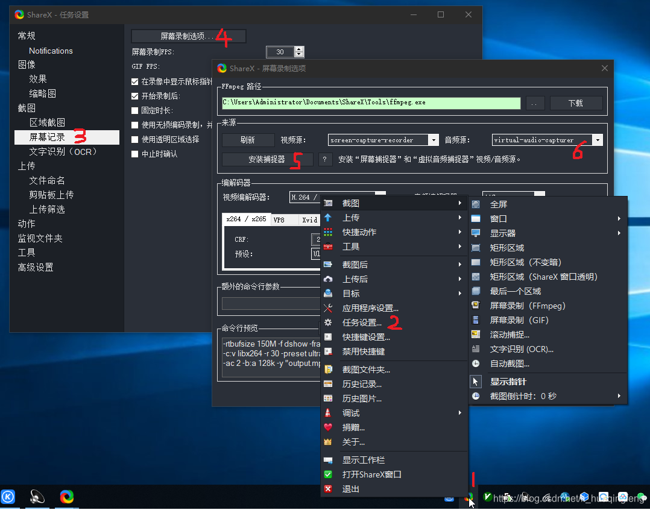Screen dimensions: 650x510
Task: Click the 截图 (capture) menu icon
Action: [x=328, y=203]
